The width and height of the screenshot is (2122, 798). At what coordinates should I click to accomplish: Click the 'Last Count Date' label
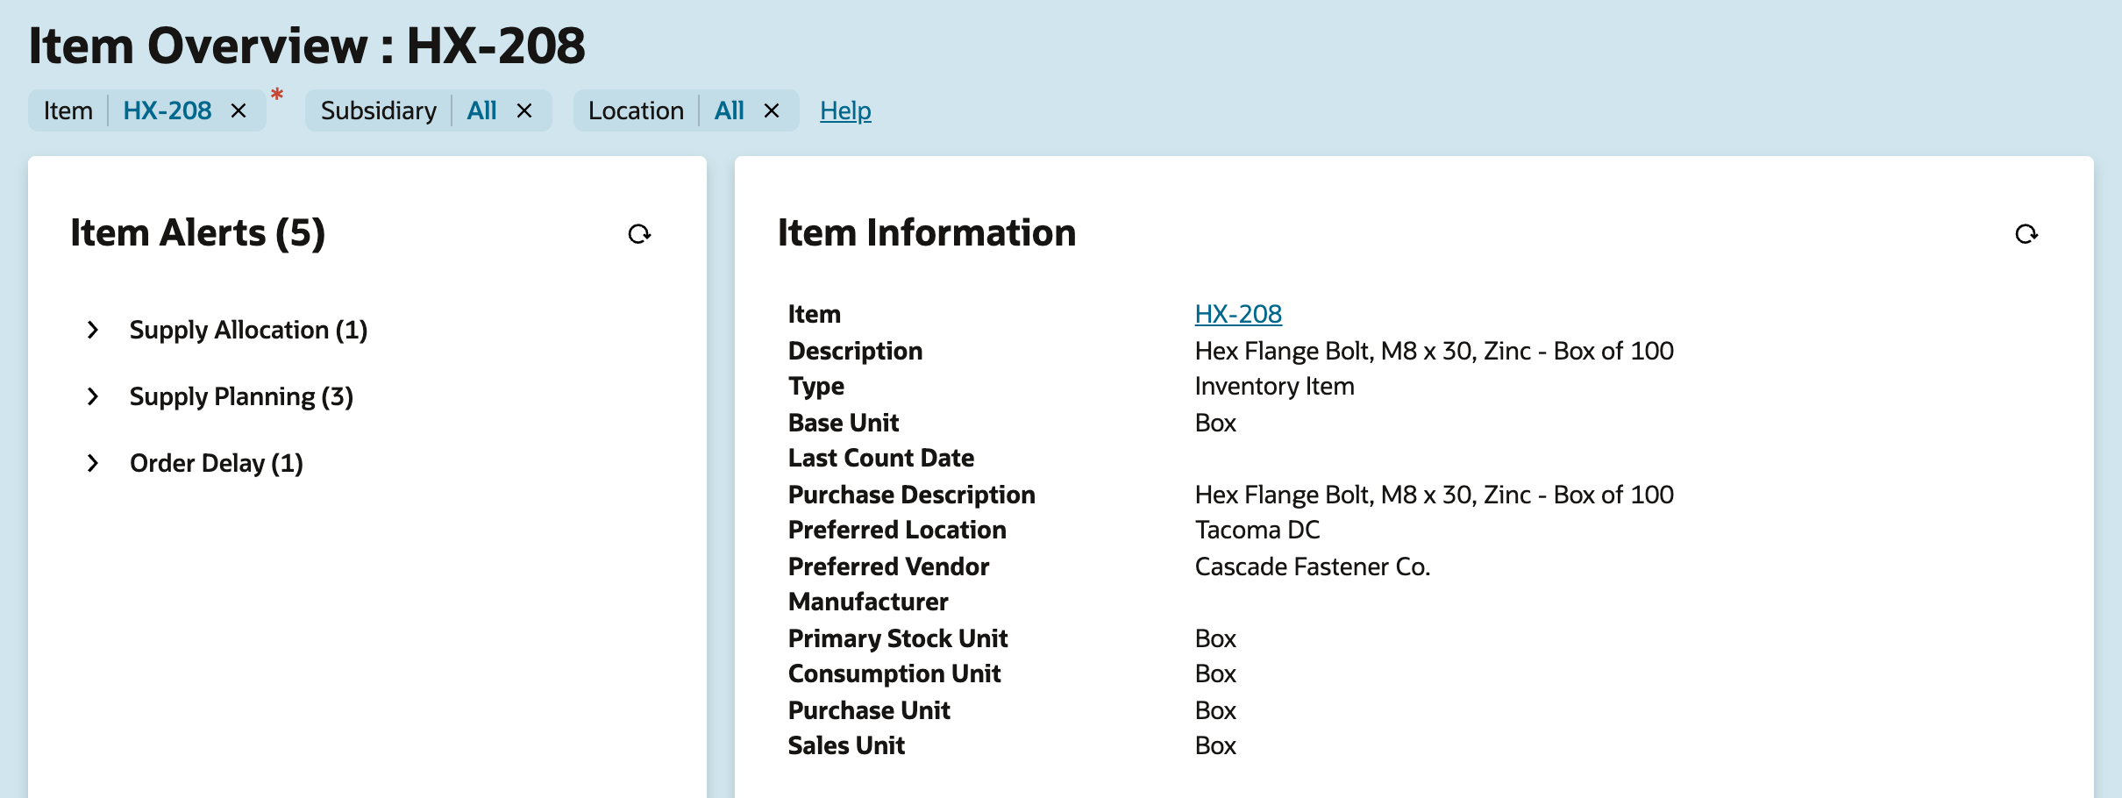[881, 458]
